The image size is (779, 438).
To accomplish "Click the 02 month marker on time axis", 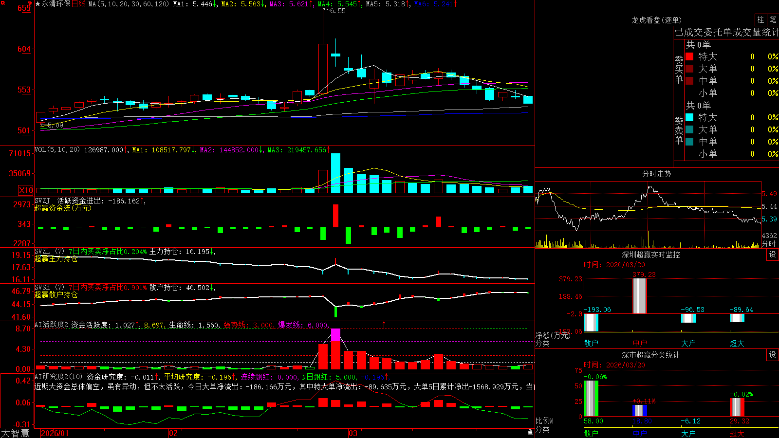I will click(173, 433).
